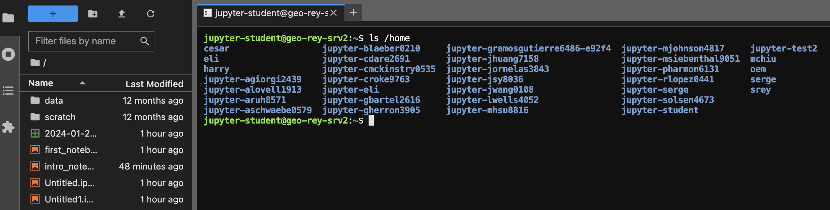This screenshot has height=210, width=830.
Task: Show the Table of Contents panel
Action: pyautogui.click(x=8, y=91)
